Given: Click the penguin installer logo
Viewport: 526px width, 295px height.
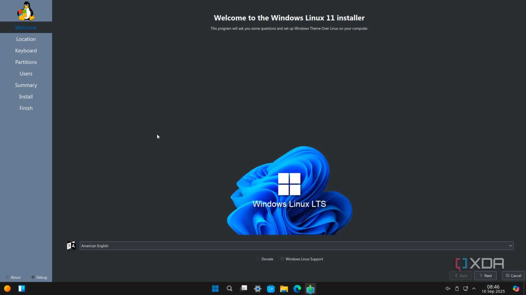Looking at the screenshot, I should pos(26,11).
